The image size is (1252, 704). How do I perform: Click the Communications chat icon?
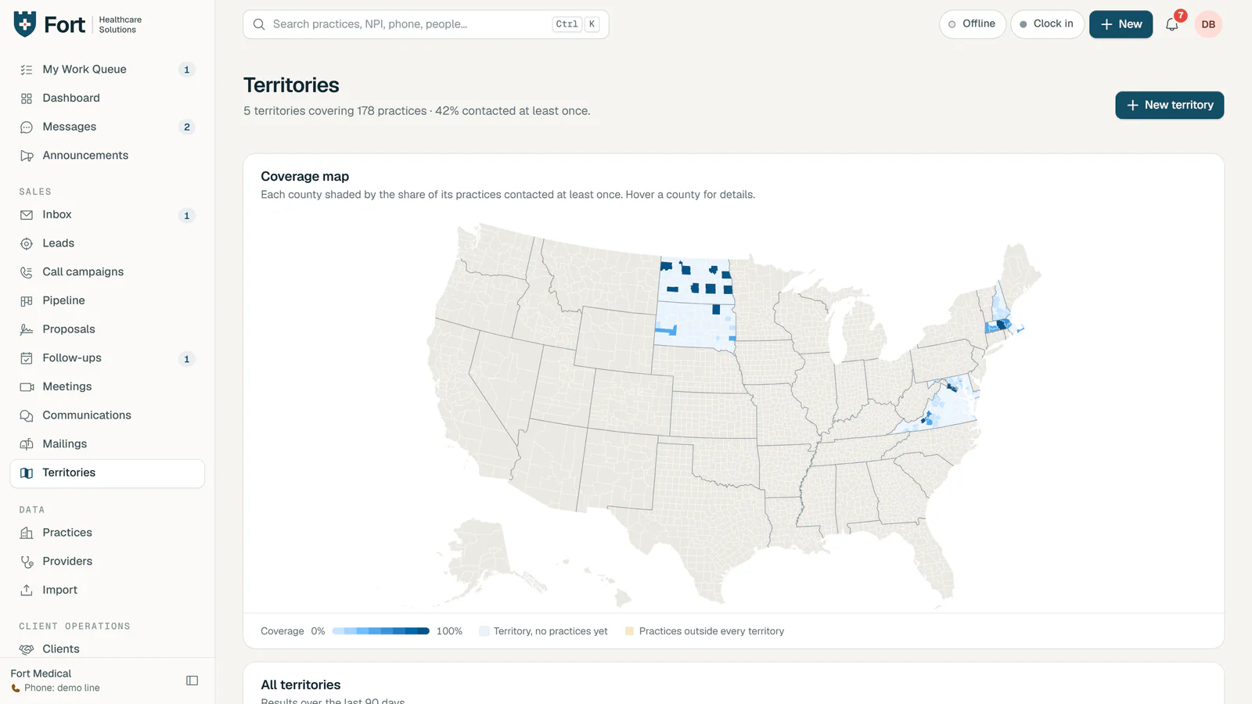pos(27,415)
